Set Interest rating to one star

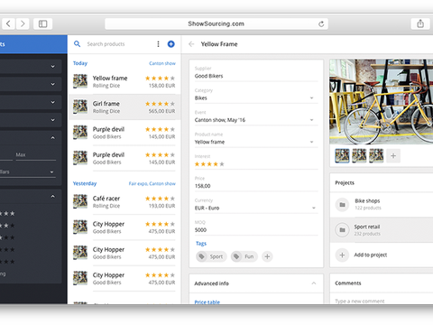pos(197,164)
